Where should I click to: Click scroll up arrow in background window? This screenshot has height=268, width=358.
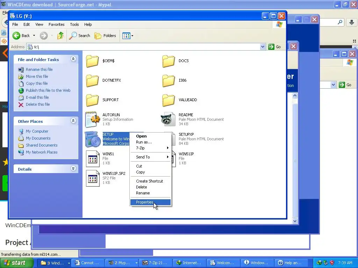pyautogui.click(x=295, y=96)
